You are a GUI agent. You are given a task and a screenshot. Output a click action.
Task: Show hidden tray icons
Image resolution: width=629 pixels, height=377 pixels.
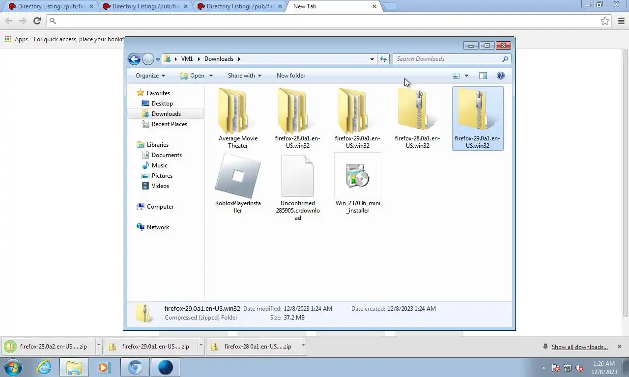(x=543, y=368)
